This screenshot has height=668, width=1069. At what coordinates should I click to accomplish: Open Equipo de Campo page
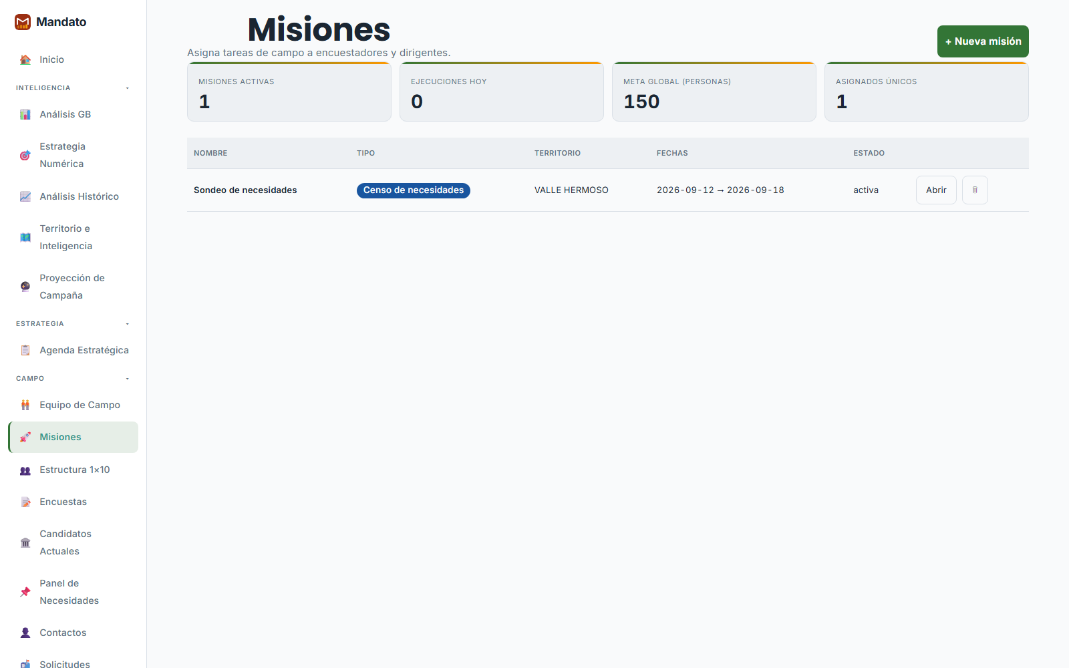pyautogui.click(x=73, y=405)
